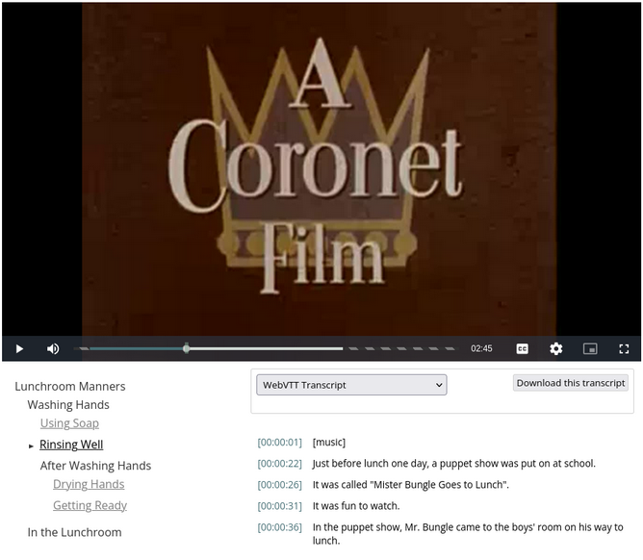Click the Lunchroom Manners heading
Screen dimensions: 643x560
70,386
